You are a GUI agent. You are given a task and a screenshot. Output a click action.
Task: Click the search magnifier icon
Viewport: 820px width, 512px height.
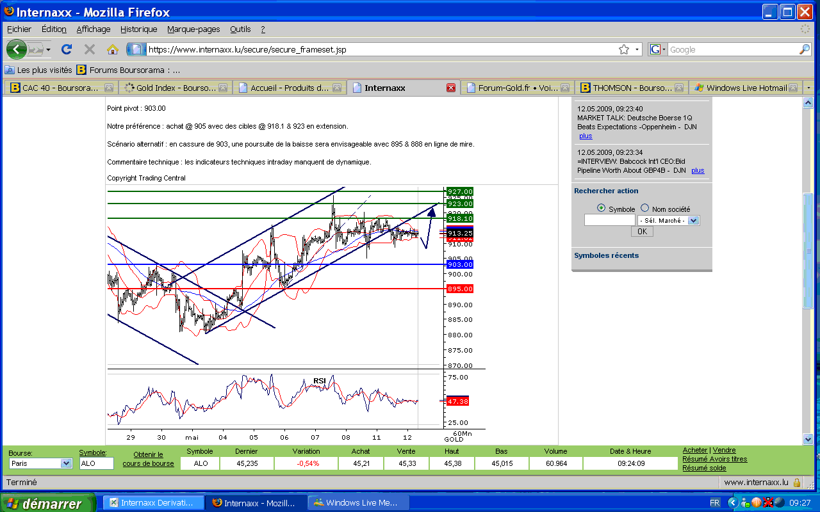[x=804, y=49]
